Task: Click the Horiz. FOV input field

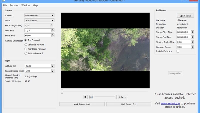Action: (x=38, y=35)
